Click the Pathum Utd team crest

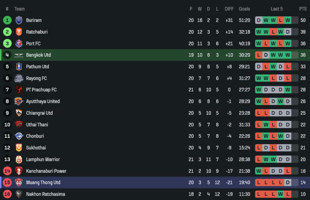click(x=19, y=67)
